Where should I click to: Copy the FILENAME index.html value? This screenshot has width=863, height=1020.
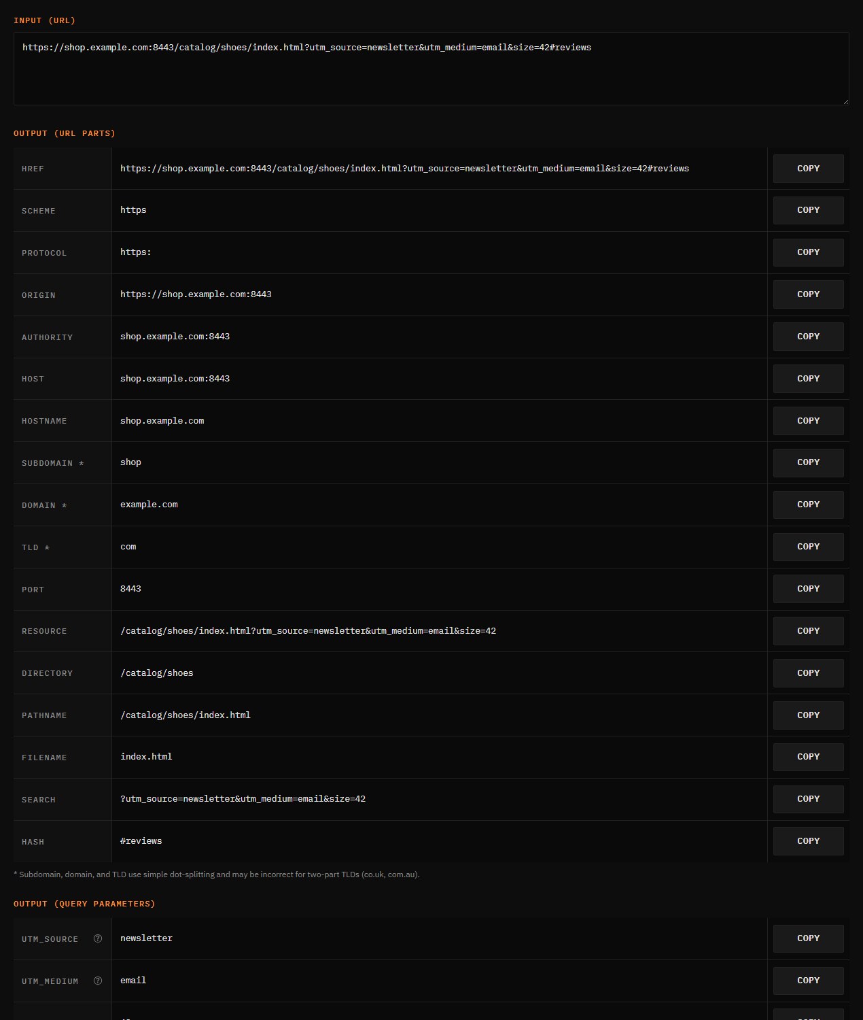808,757
